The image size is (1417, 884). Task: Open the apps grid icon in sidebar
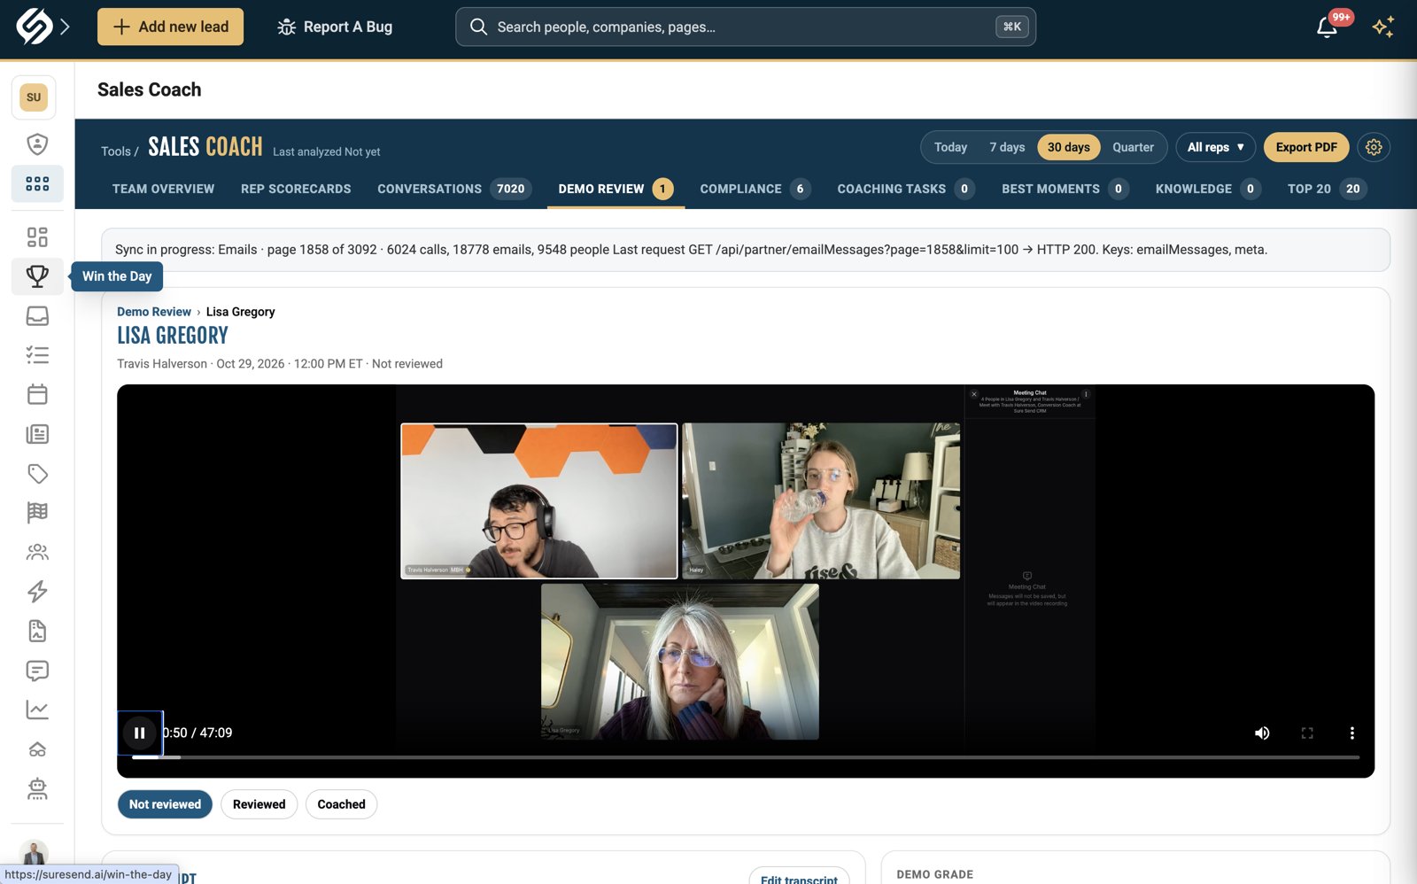coord(37,183)
